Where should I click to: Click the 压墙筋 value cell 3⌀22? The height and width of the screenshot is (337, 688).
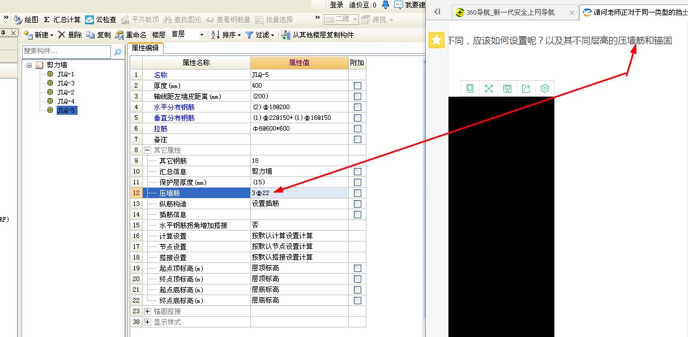click(x=300, y=193)
